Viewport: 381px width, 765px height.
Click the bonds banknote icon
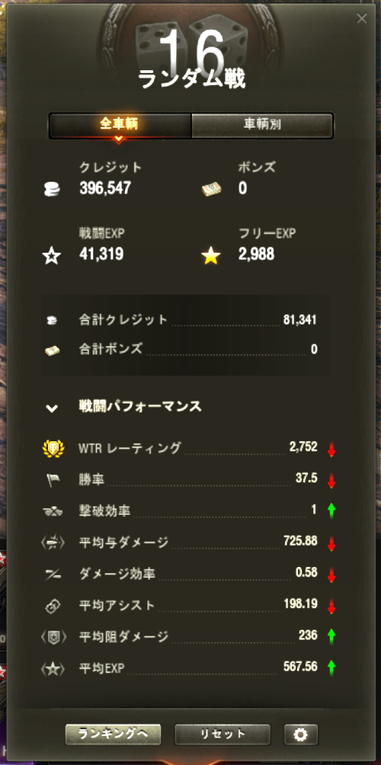(x=211, y=189)
